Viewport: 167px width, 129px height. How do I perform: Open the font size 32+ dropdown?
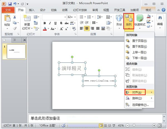[x=75, y=17]
